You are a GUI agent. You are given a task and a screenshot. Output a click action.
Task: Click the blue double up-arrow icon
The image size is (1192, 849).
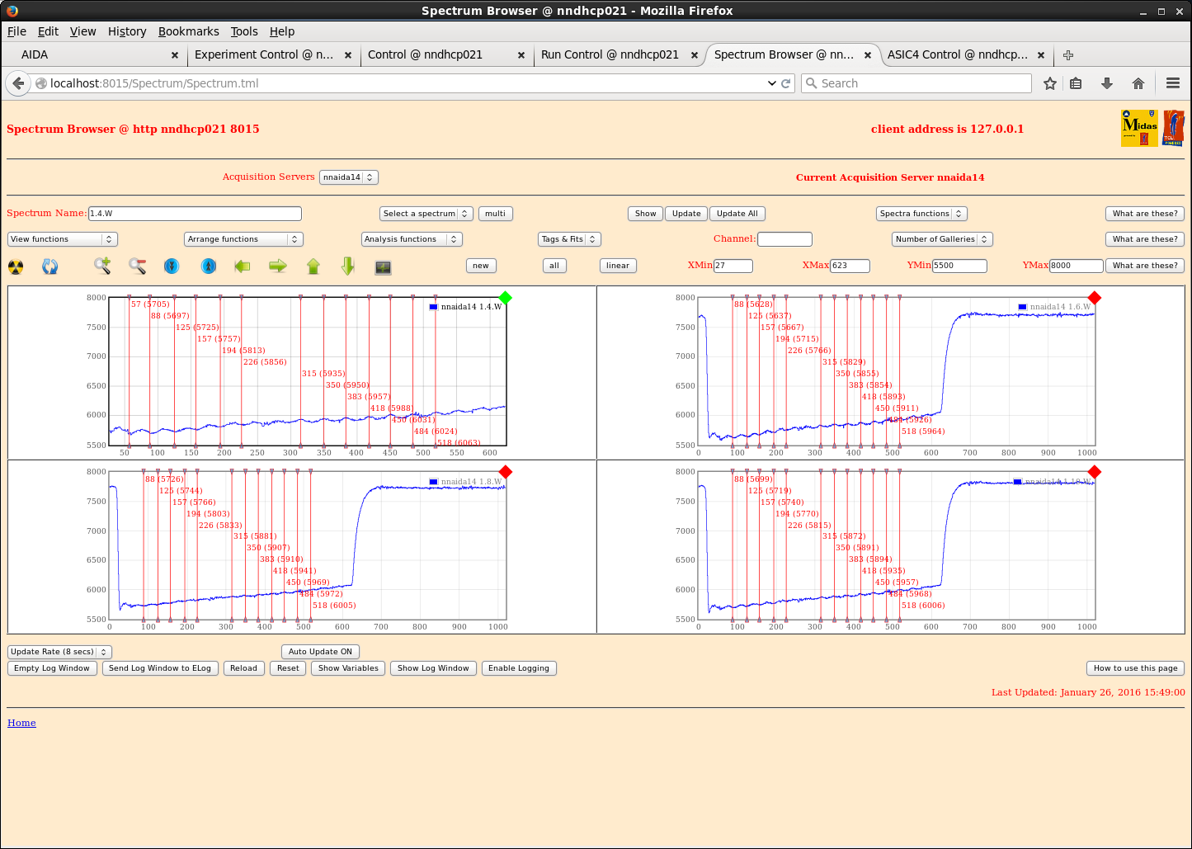(209, 266)
